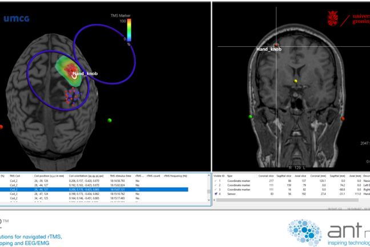Click the Coil orientation column header
Image resolution: width=370 pixels, height=247 pixels.
[83, 176]
